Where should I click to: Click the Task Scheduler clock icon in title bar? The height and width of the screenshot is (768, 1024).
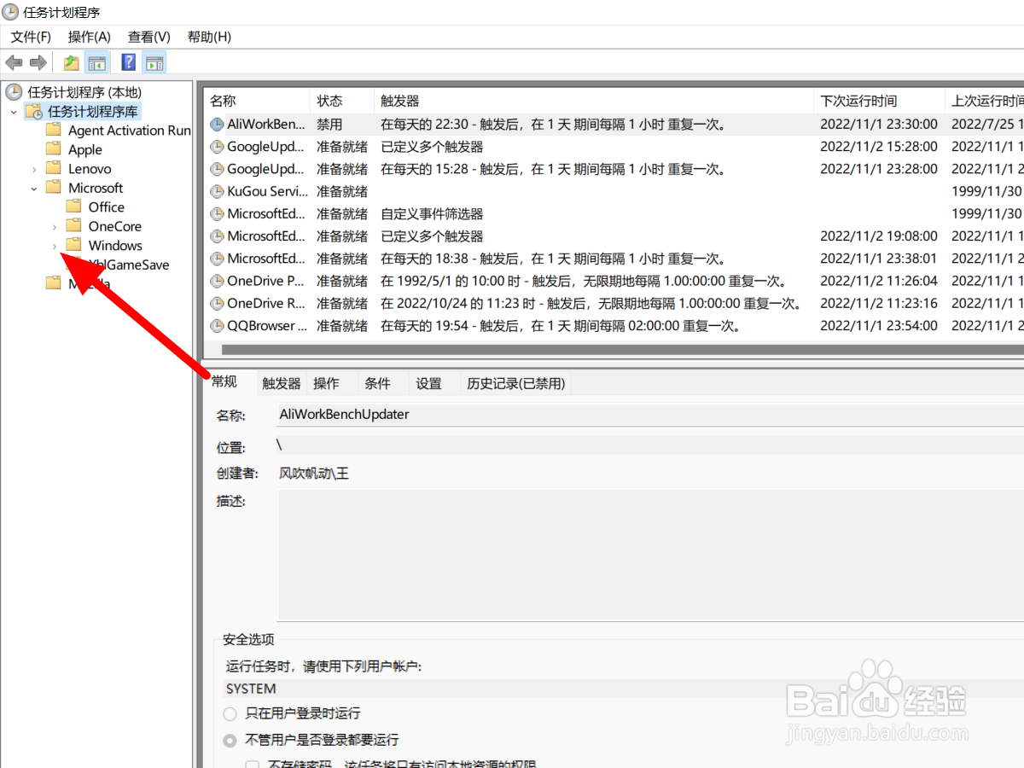[10, 13]
